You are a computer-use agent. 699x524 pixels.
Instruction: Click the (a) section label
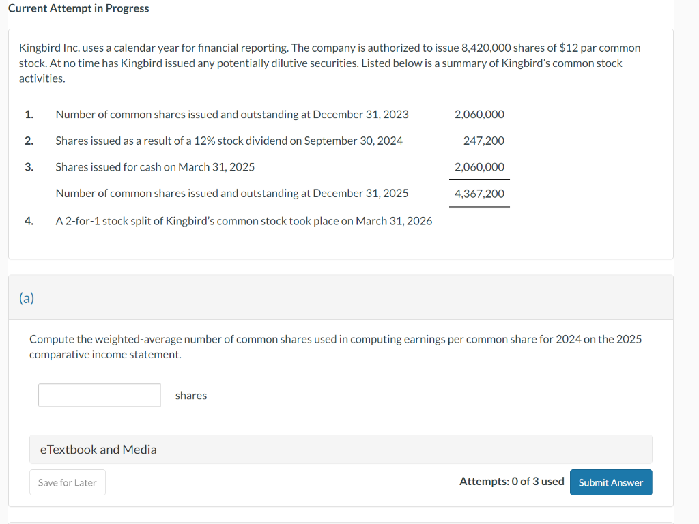coord(27,297)
